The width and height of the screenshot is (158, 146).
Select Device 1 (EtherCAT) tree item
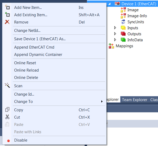(x=139, y=4)
